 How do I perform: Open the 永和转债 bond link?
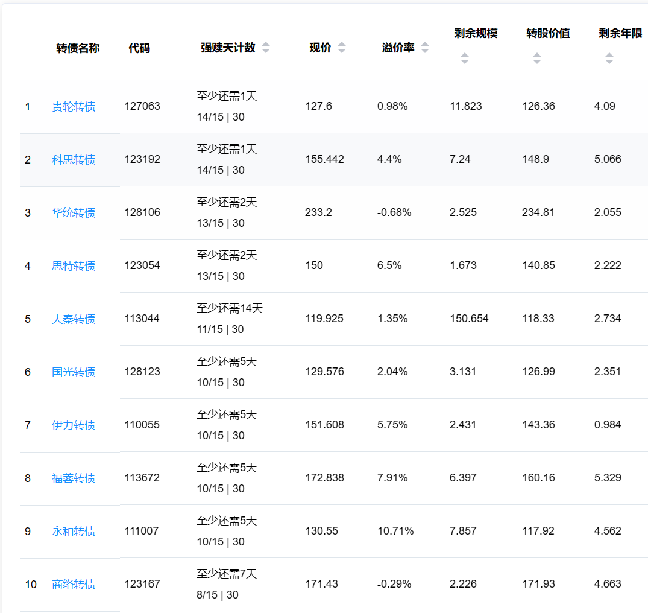74,532
